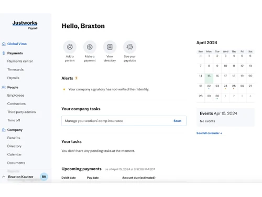
Task: Click the Hello, Braxton heading
Action: [83, 26]
